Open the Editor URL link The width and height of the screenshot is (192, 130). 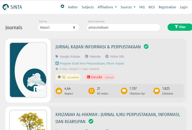(x=117, y=56)
